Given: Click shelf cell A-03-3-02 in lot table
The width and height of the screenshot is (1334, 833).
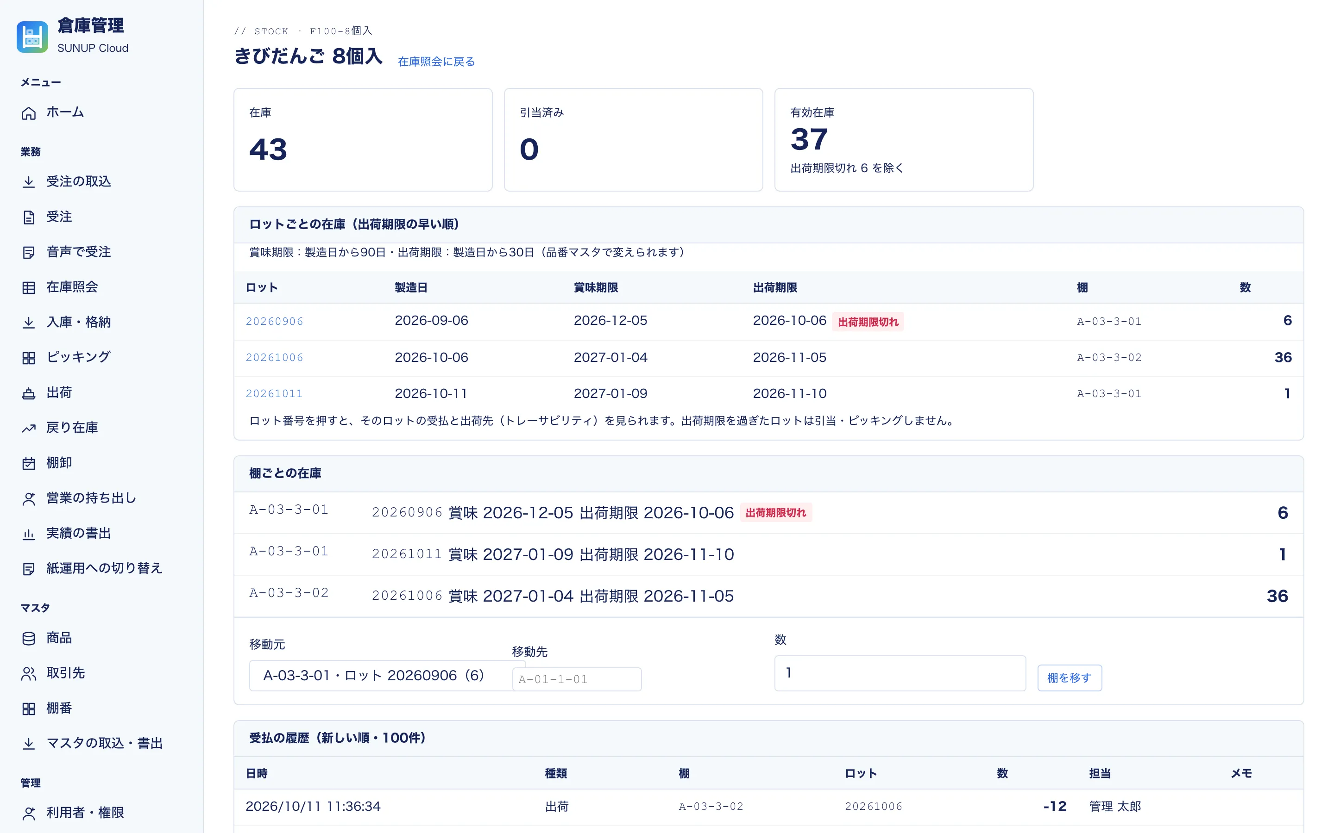Looking at the screenshot, I should click(1109, 358).
